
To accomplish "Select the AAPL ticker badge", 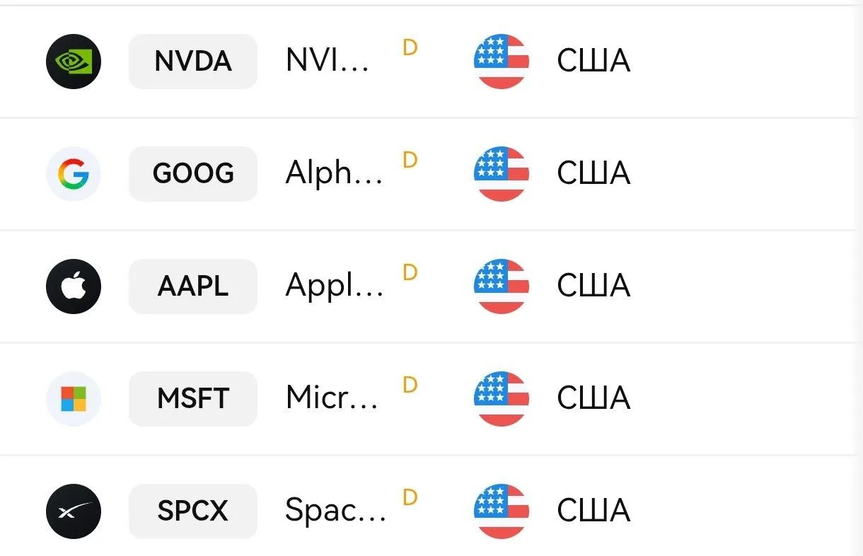I will point(193,286).
